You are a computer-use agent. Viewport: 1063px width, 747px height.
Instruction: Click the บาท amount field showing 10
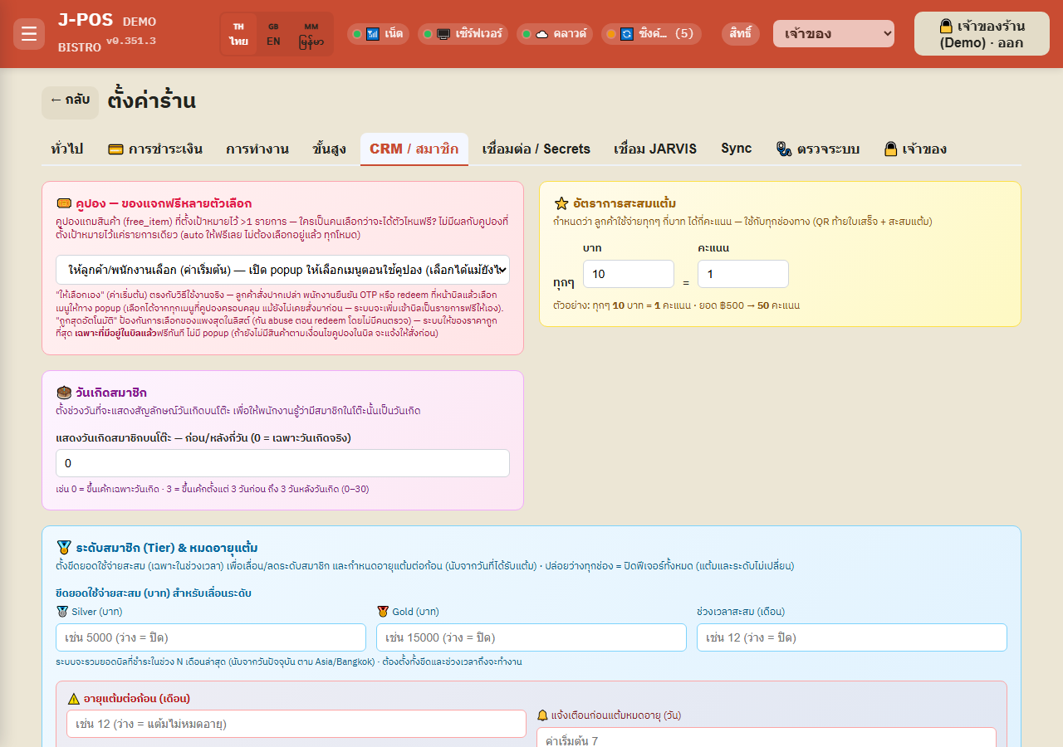point(629,274)
